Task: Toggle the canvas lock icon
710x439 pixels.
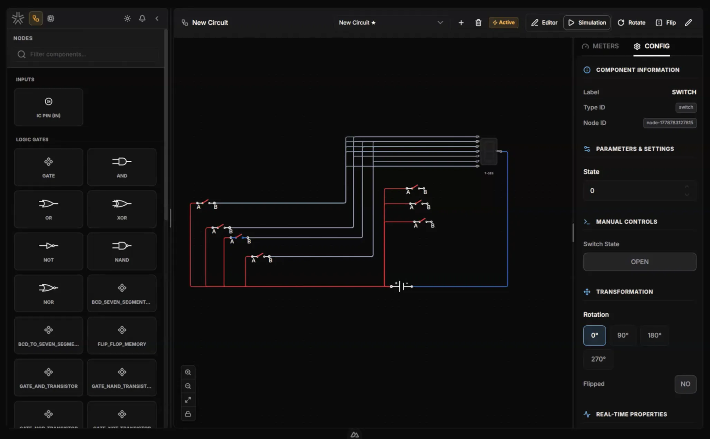Action: [188, 414]
